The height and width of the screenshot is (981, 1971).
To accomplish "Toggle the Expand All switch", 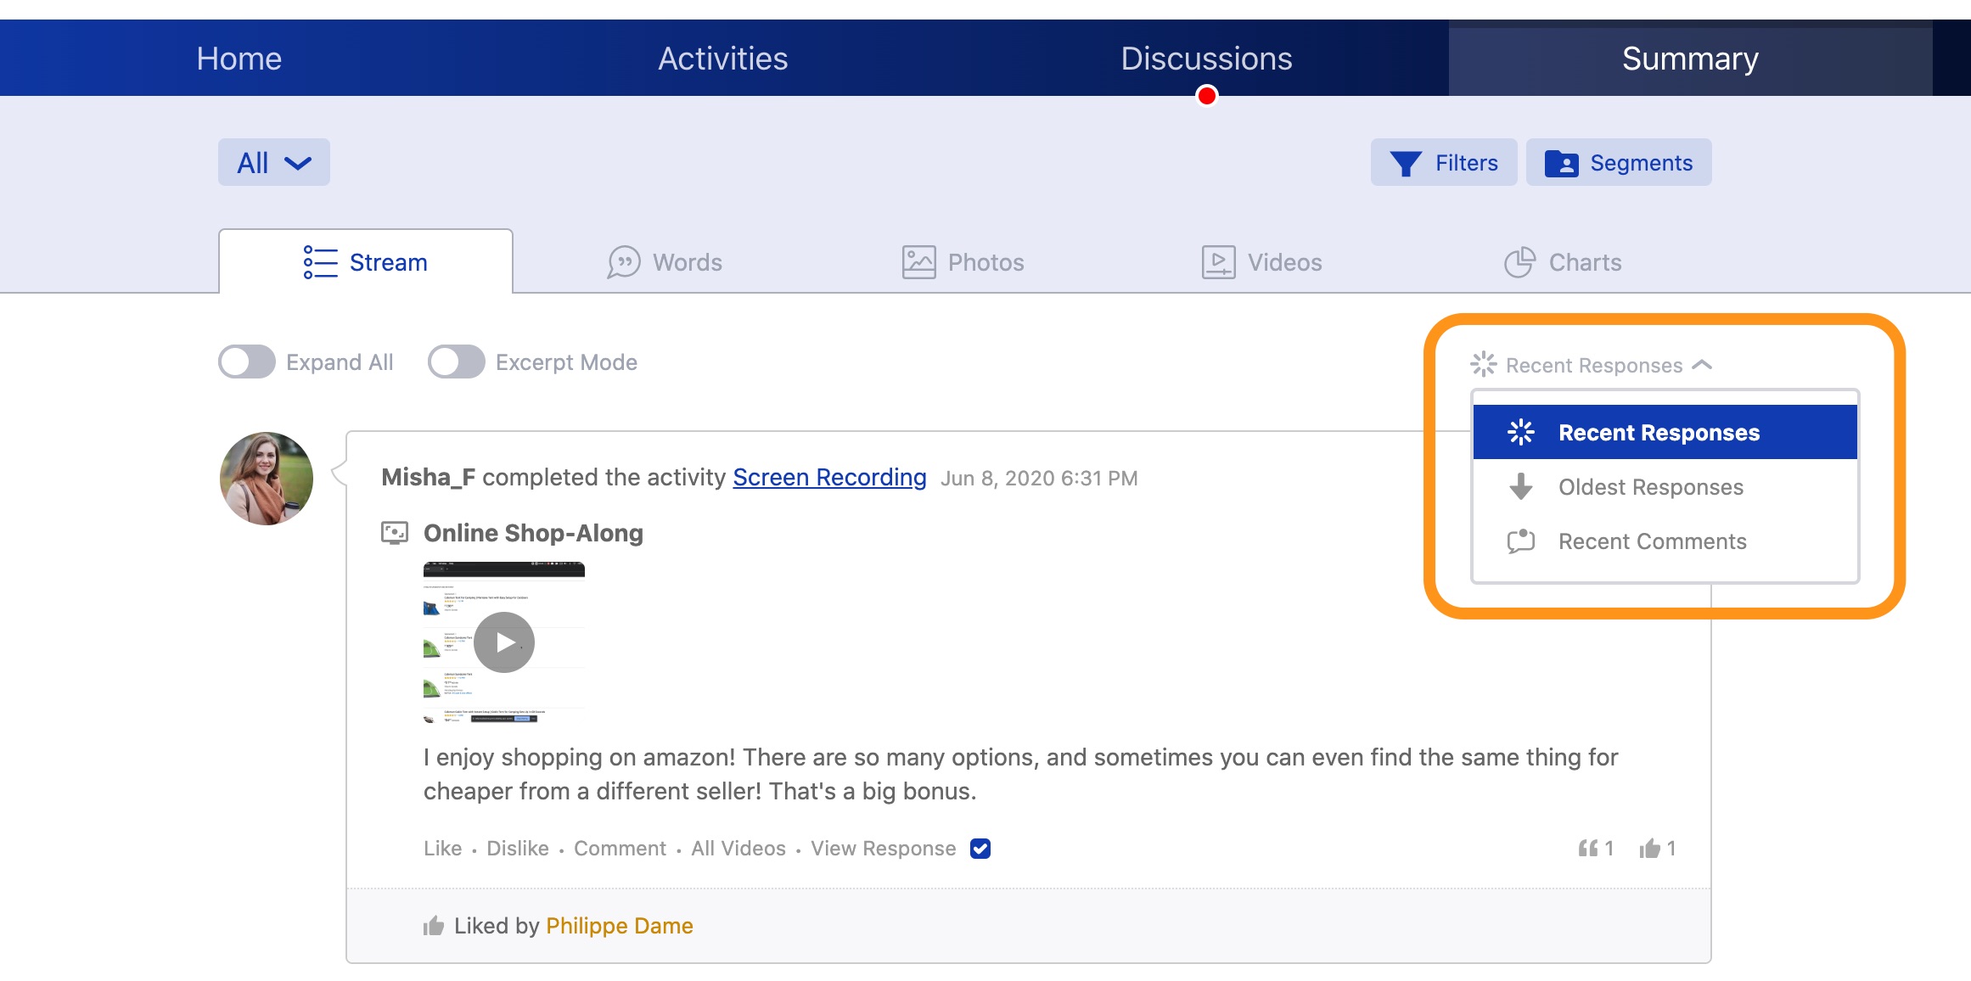I will 247,362.
